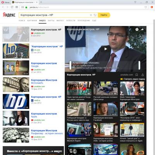155x155 pixels.
Task: Click the HP Model 35 calculator thumbnail
Action: coord(16,51)
